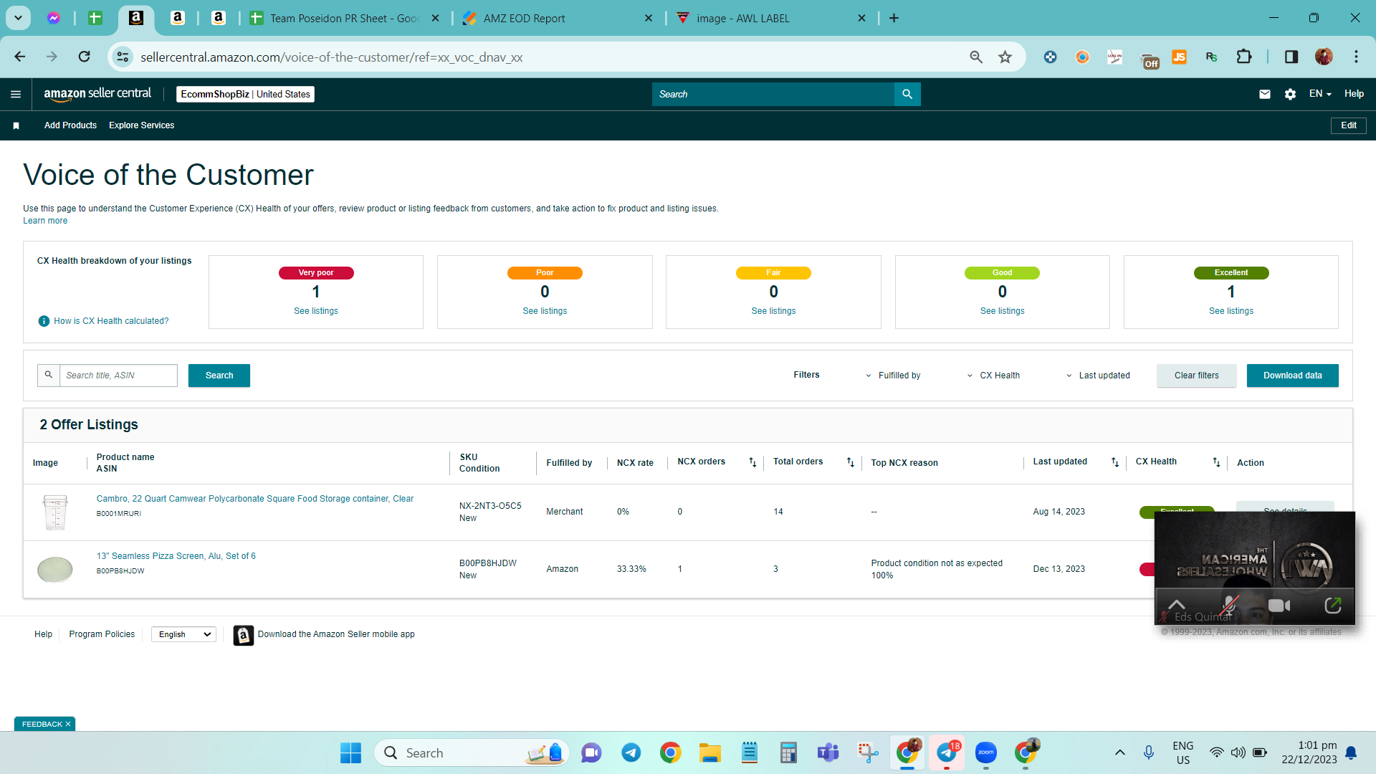1376x774 pixels.
Task: Sort listings by Total orders
Action: coord(851,462)
